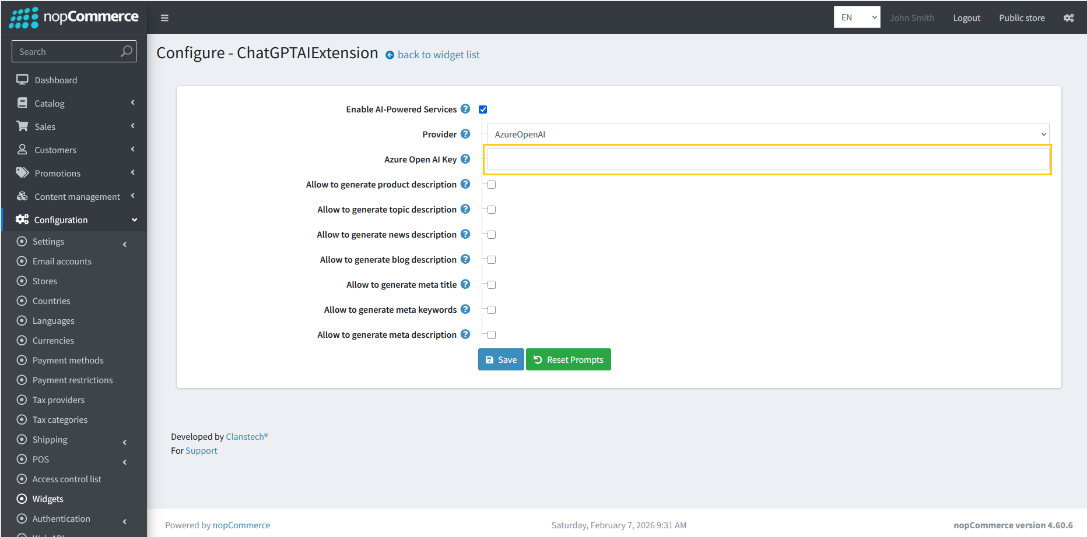Open the back to widget list link

pyautogui.click(x=438, y=54)
